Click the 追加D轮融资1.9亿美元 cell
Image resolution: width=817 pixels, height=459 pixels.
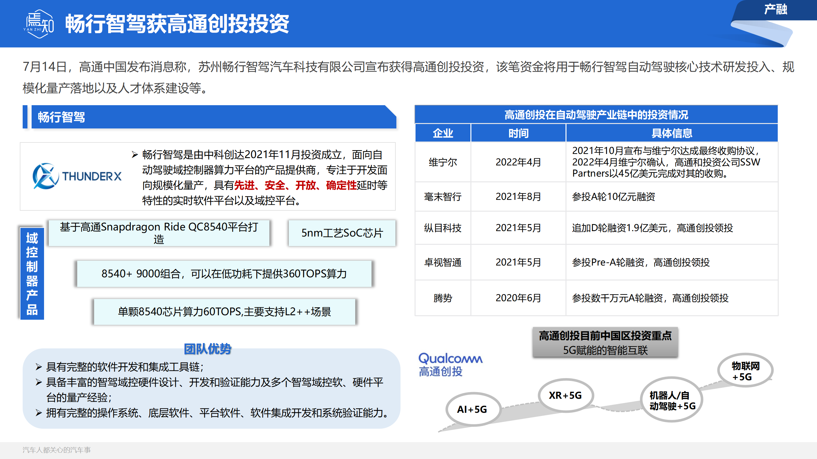672,228
